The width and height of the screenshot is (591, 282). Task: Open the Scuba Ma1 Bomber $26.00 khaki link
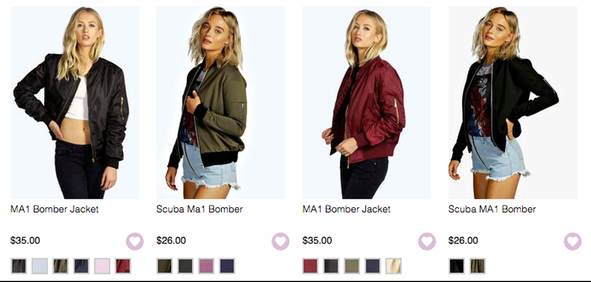click(x=200, y=209)
